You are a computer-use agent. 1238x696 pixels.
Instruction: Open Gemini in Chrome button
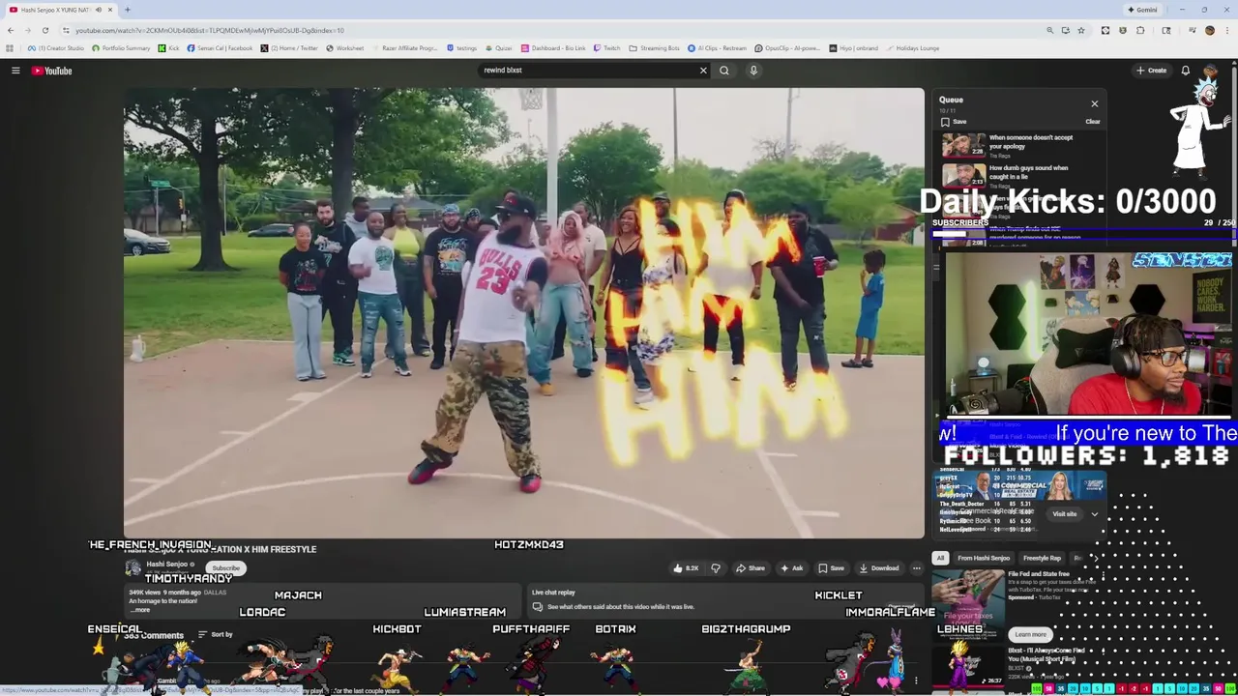[1142, 10]
